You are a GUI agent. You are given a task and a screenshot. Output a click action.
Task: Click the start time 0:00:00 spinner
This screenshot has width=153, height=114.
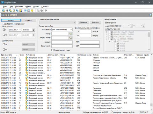point(33,30)
